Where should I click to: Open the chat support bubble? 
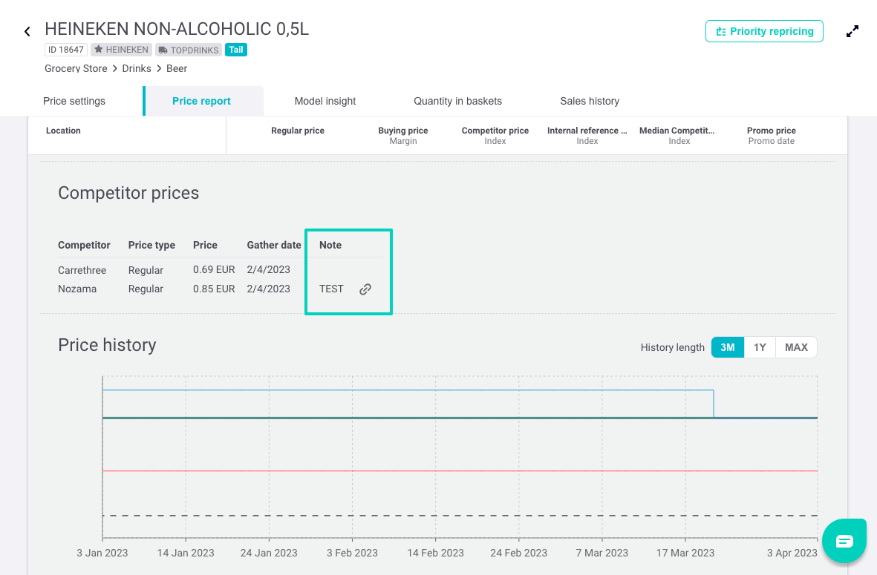coord(844,541)
